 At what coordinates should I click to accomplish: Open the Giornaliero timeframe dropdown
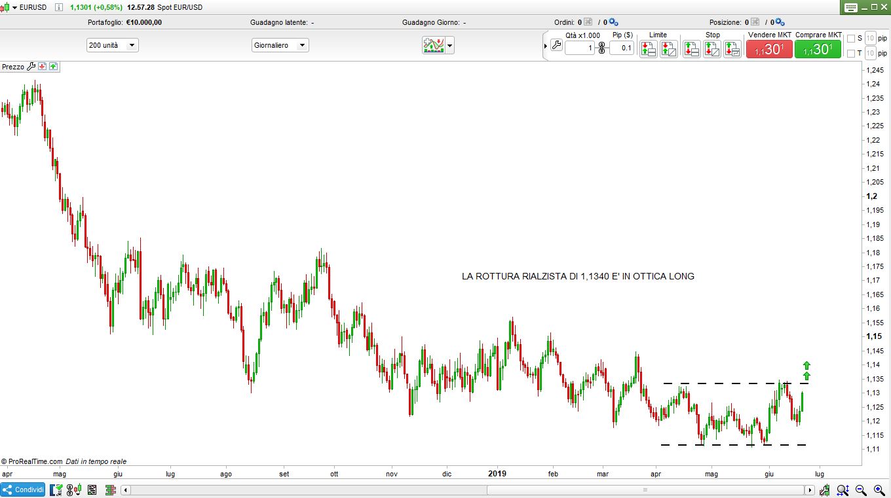pyautogui.click(x=280, y=45)
